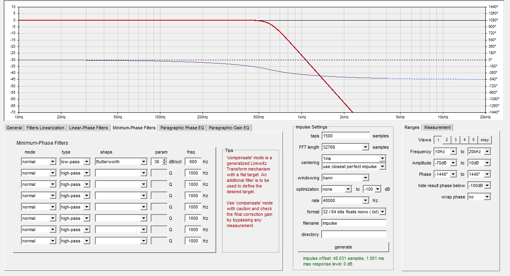
Task: Open the General tab
Action: pos(14,128)
